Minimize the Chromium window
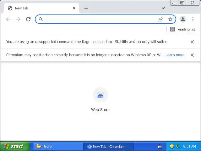 click(174, 3)
